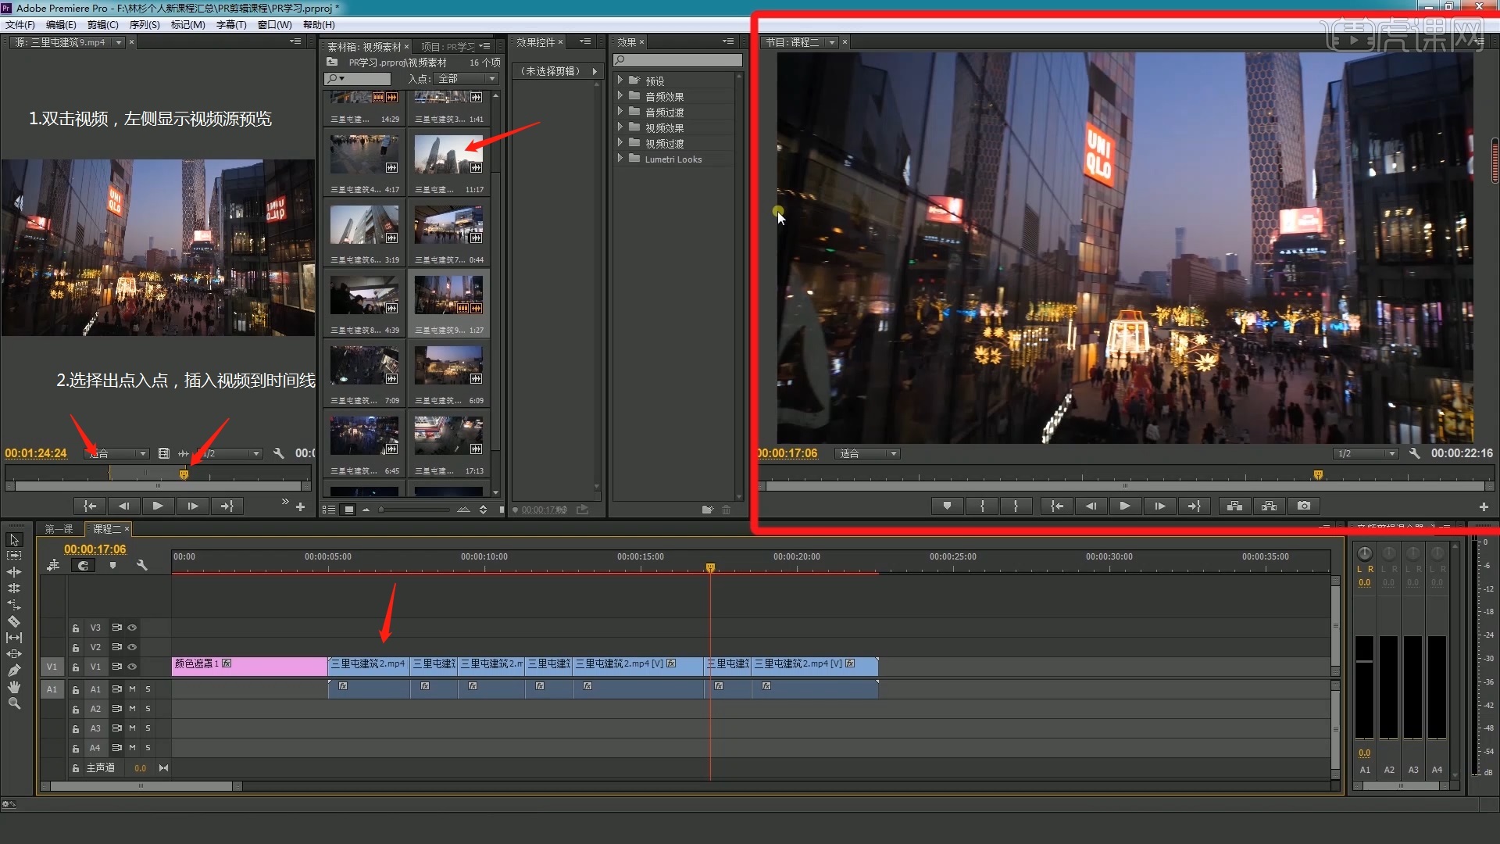Toggle timeline Snap magnet button
This screenshot has height=844, width=1500.
(x=83, y=565)
